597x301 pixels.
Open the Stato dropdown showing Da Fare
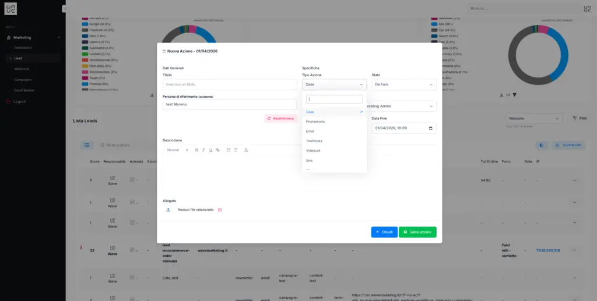(404, 84)
